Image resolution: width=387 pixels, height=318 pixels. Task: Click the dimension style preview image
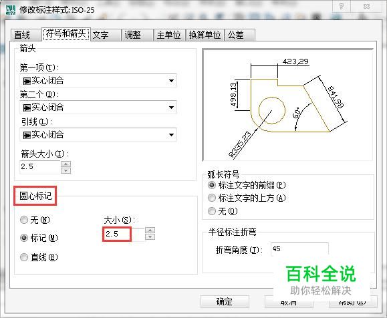[x=288, y=105]
